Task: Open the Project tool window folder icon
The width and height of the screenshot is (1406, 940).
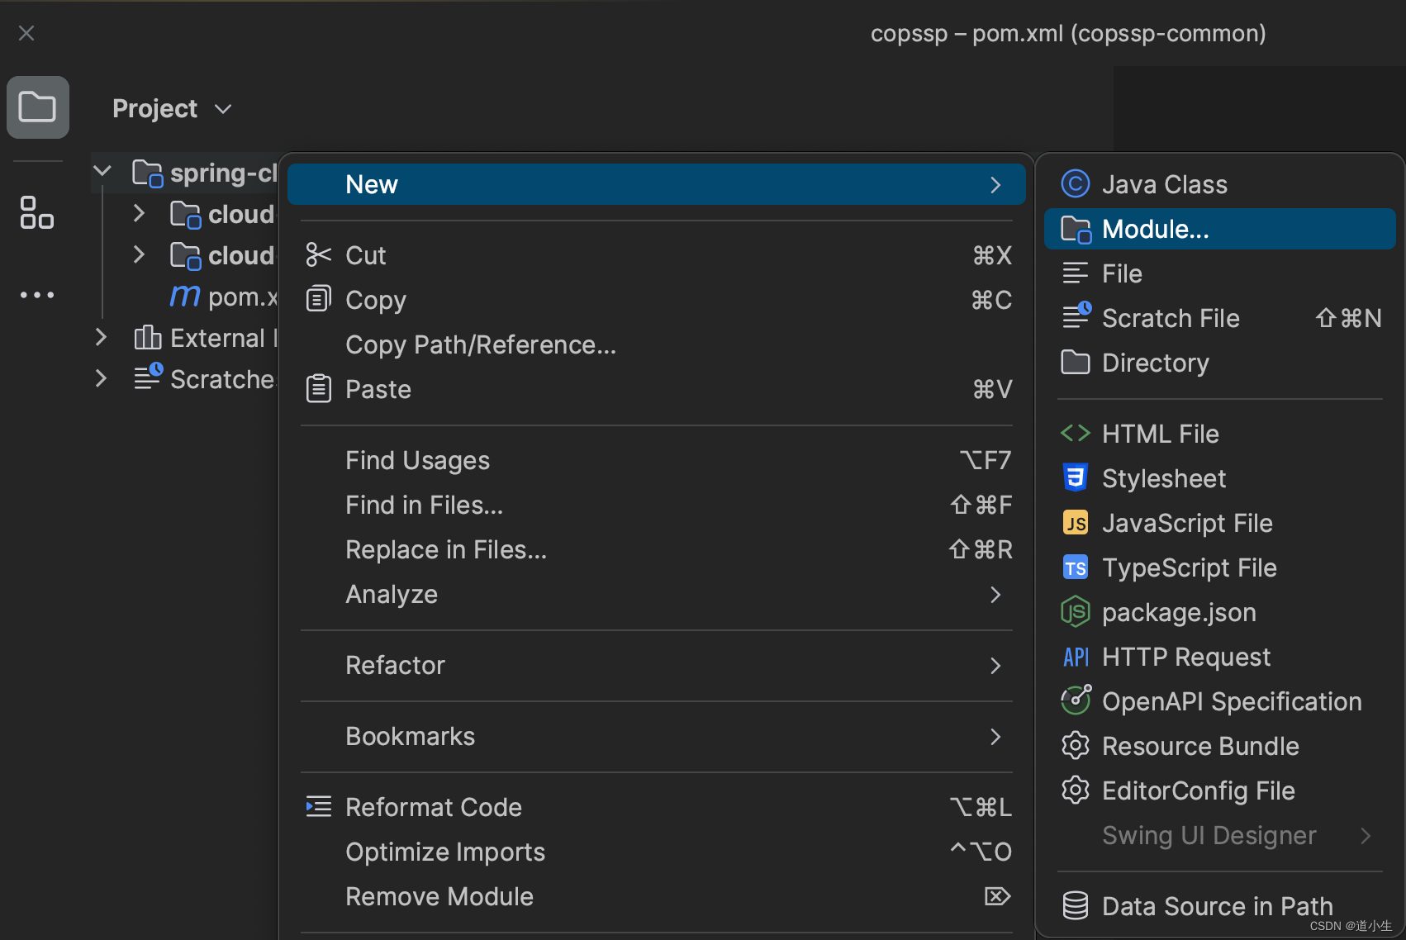Action: pyautogui.click(x=37, y=107)
